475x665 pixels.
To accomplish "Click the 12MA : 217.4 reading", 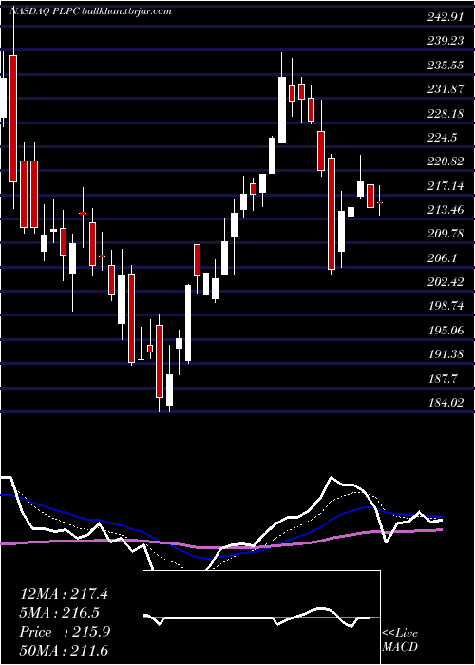I will (x=64, y=594).
